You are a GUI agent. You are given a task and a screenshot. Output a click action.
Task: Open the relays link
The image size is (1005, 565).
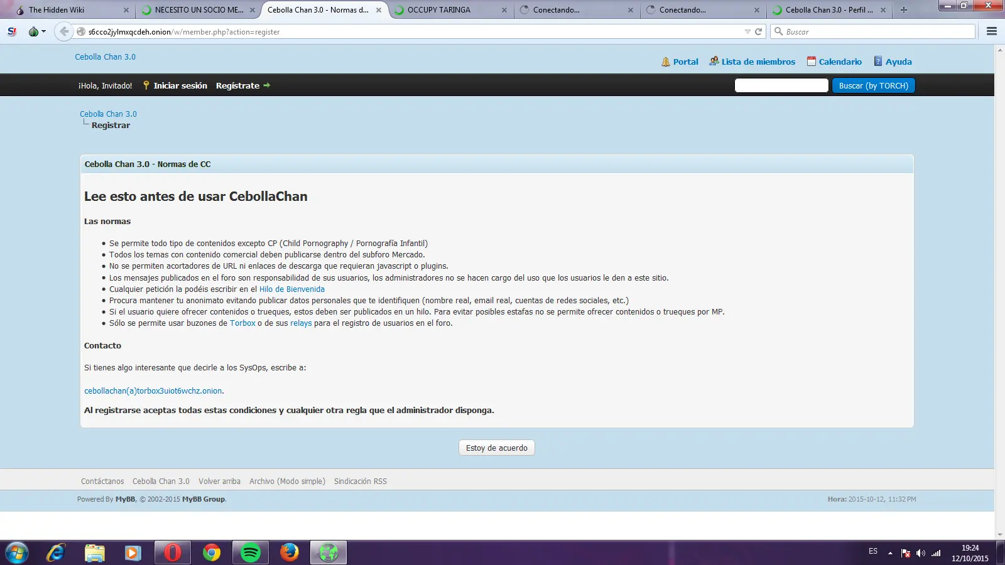point(301,323)
